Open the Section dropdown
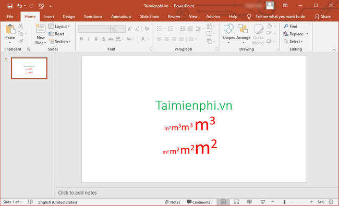Screen dimensions: 339x206 [x=59, y=42]
